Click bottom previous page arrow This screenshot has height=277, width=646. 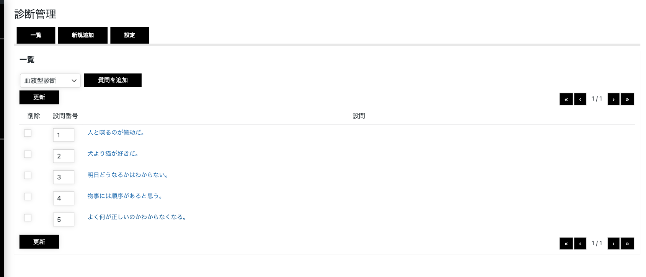click(580, 243)
